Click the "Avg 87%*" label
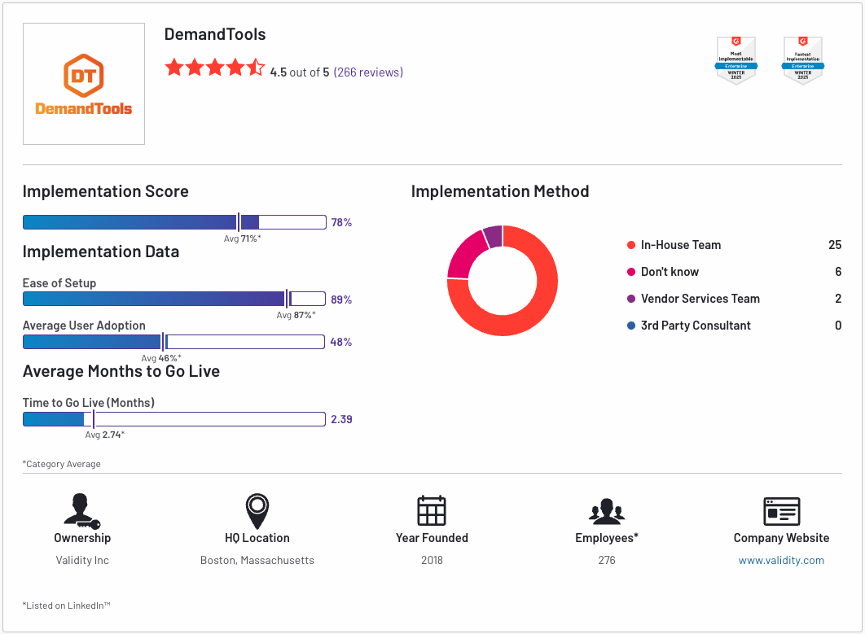Image resolution: width=865 pixels, height=634 pixels. pyautogui.click(x=296, y=315)
